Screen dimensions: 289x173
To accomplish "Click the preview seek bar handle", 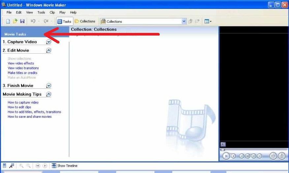I will pos(223,150).
